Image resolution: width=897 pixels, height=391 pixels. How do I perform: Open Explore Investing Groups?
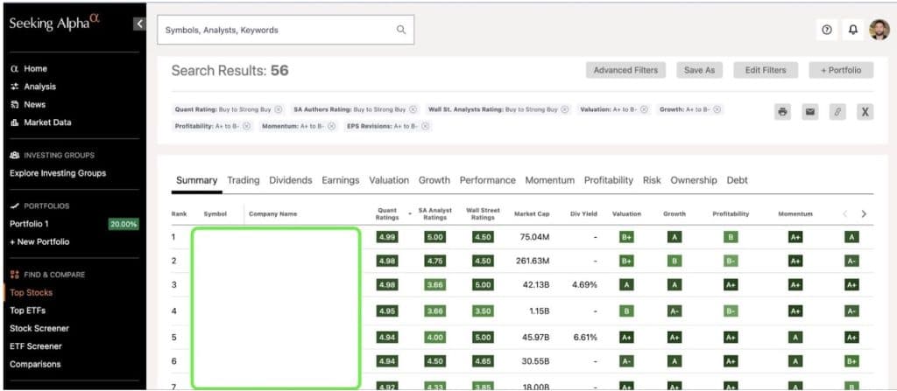click(58, 173)
